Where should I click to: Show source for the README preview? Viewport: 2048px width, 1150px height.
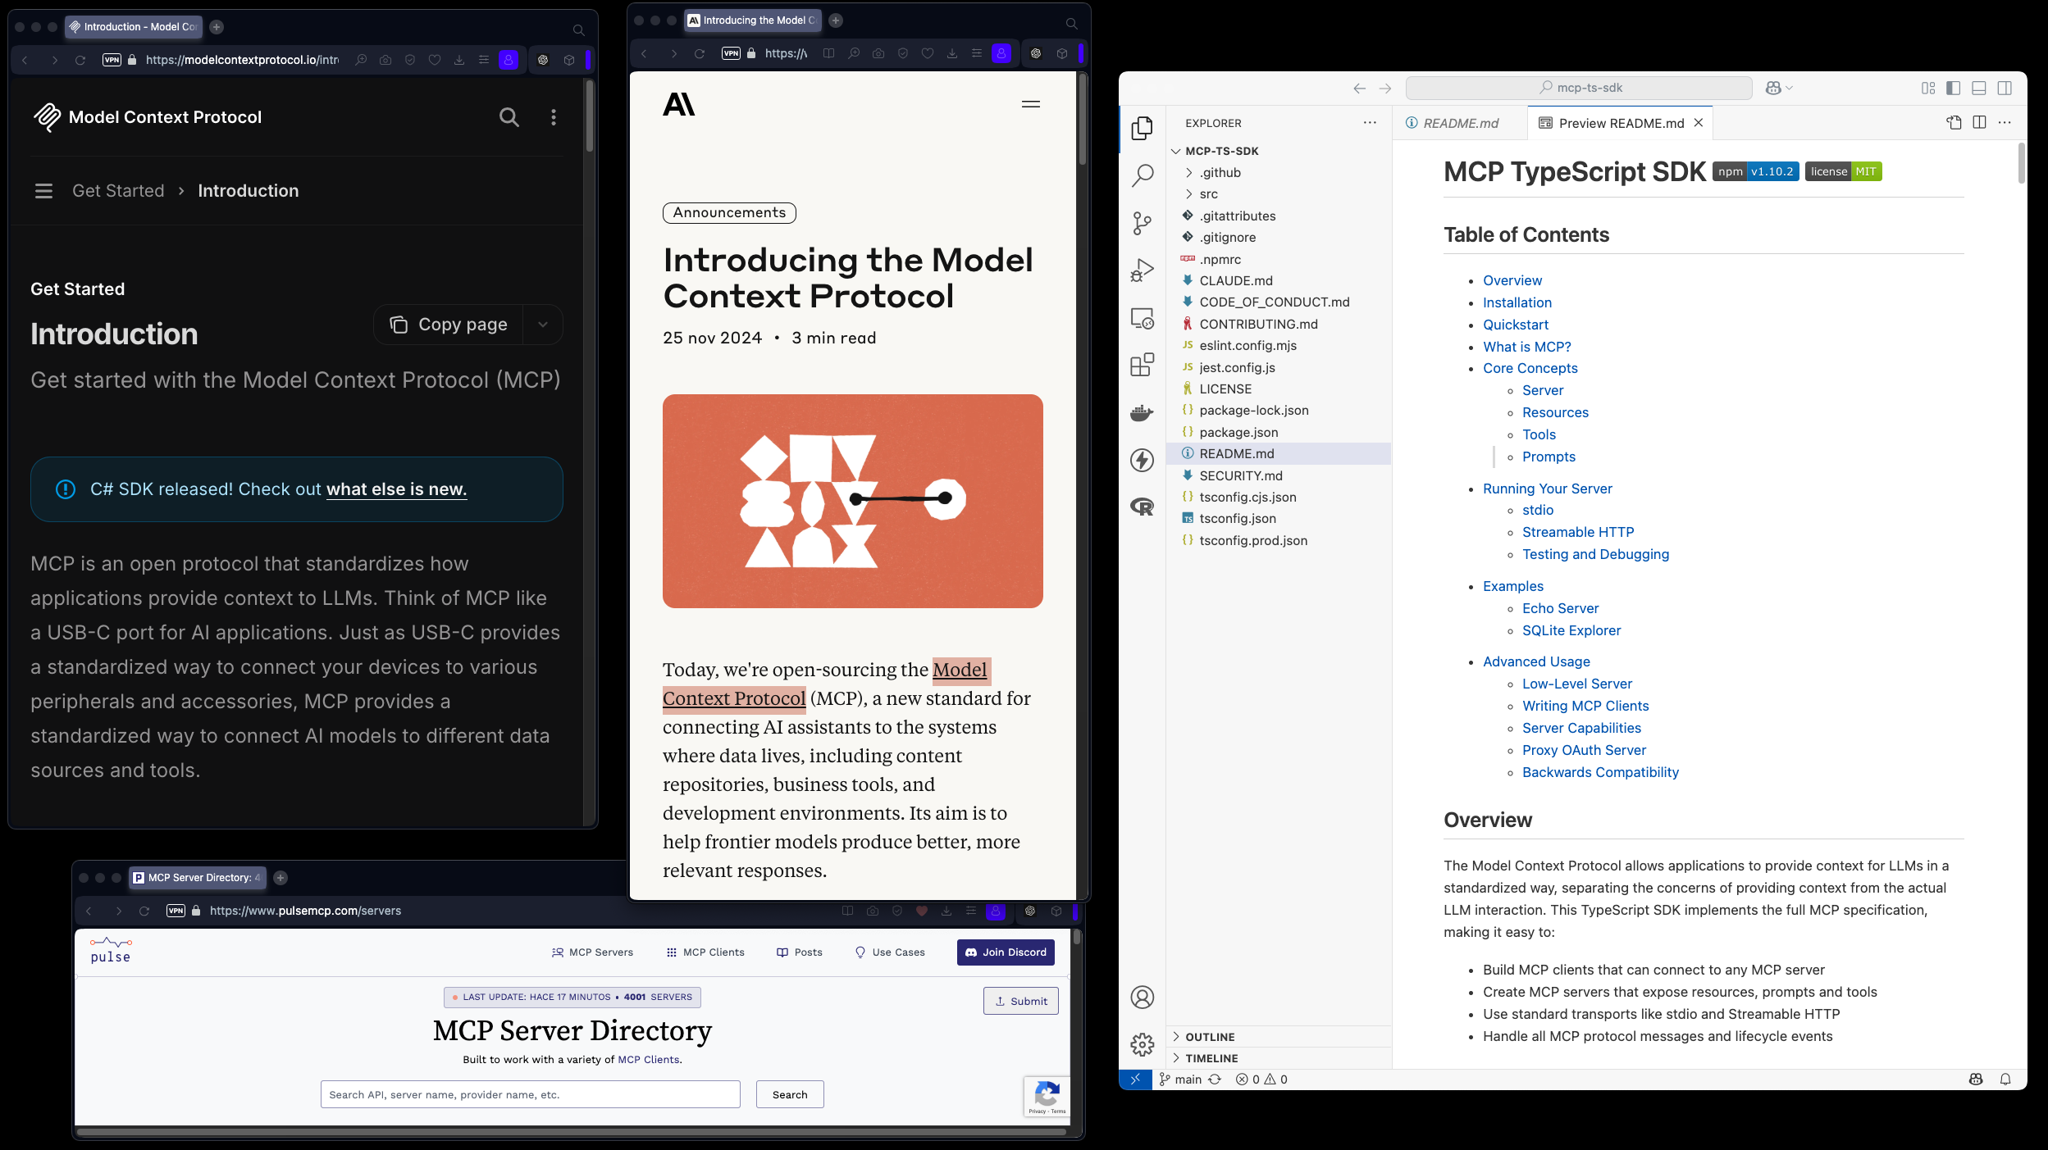click(x=1954, y=123)
